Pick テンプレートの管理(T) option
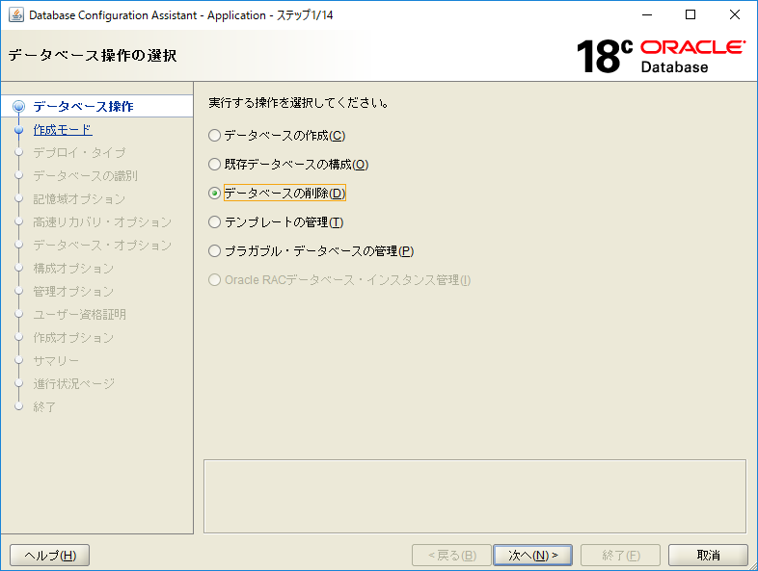 [215, 222]
